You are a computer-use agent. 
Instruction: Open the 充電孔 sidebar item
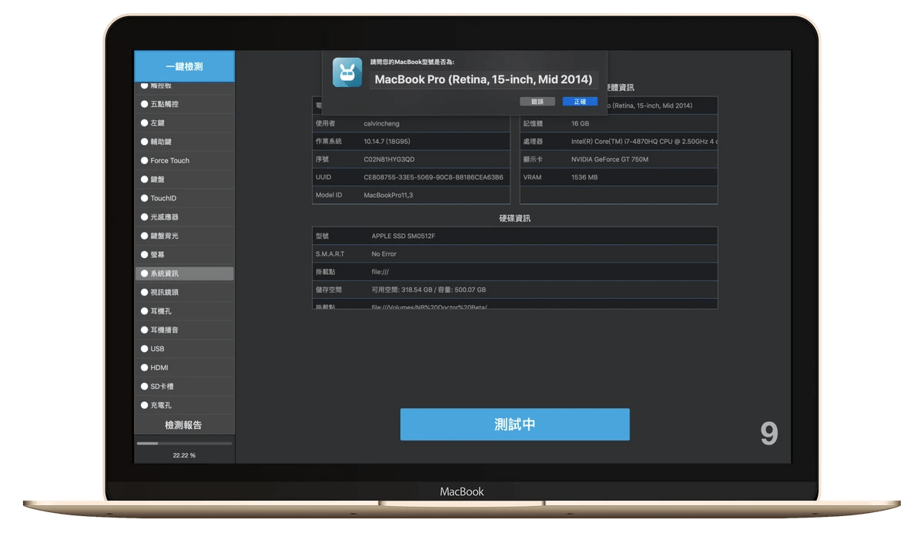[x=185, y=405]
